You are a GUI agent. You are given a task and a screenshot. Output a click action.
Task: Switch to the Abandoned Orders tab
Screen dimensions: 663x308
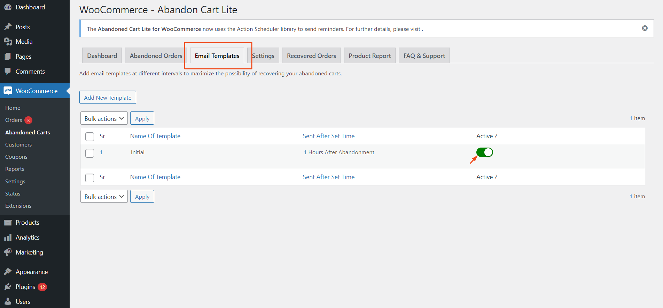156,56
